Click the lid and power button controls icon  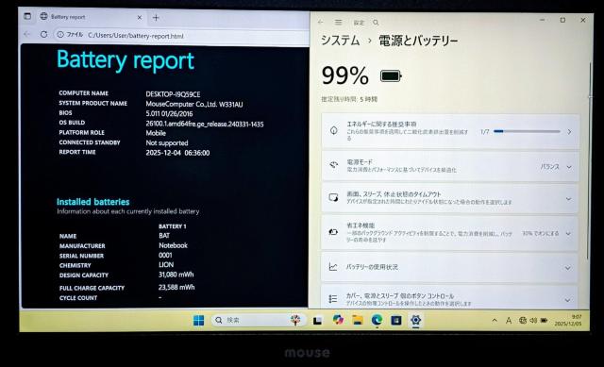tap(333, 298)
